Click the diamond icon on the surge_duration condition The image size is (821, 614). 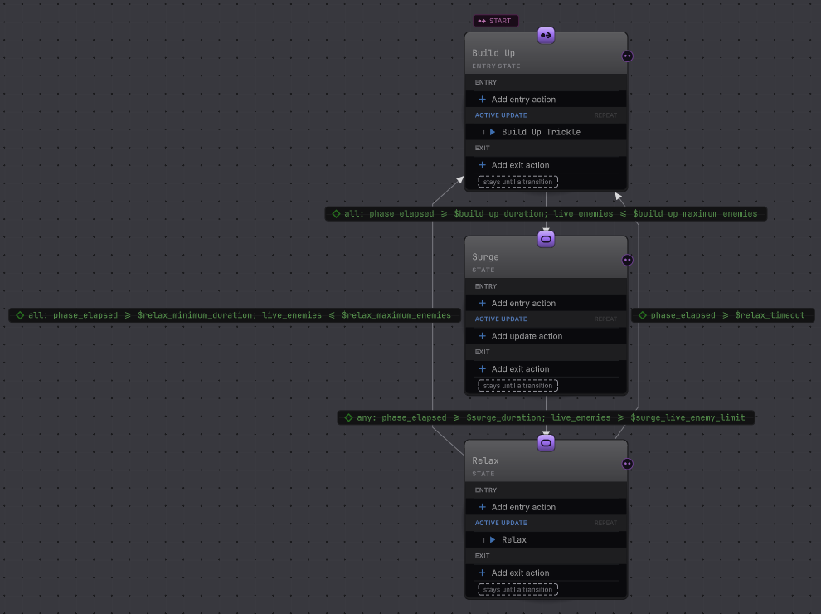click(348, 417)
